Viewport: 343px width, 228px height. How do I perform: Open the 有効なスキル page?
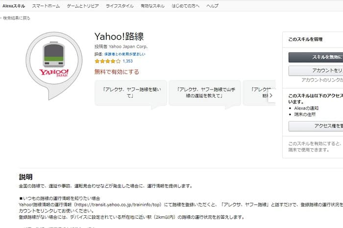(x=152, y=6)
